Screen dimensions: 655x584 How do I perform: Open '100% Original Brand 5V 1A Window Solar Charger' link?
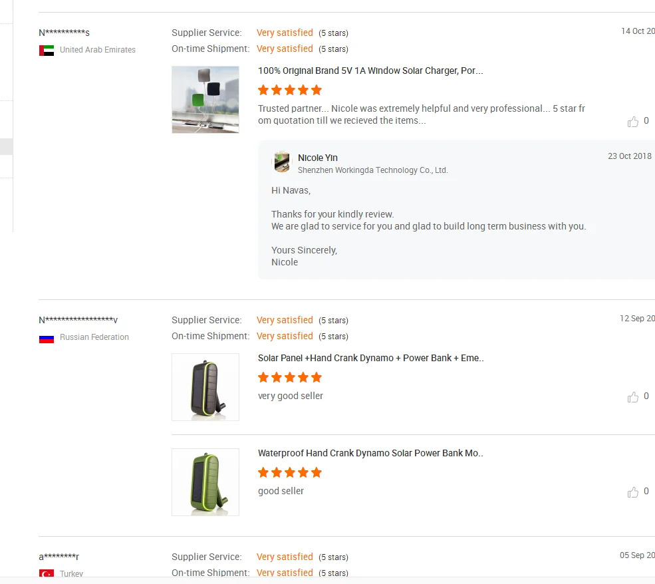[x=370, y=71]
